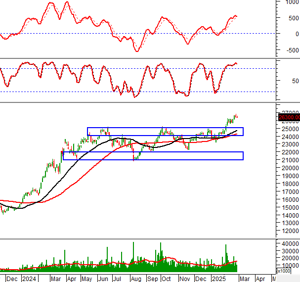
Task: Pick the Nov label on the date axis
Action: pos(184,279)
